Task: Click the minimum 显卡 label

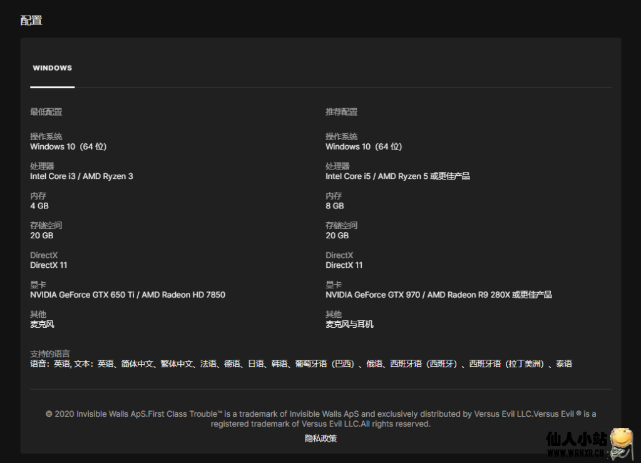Action: (38, 285)
